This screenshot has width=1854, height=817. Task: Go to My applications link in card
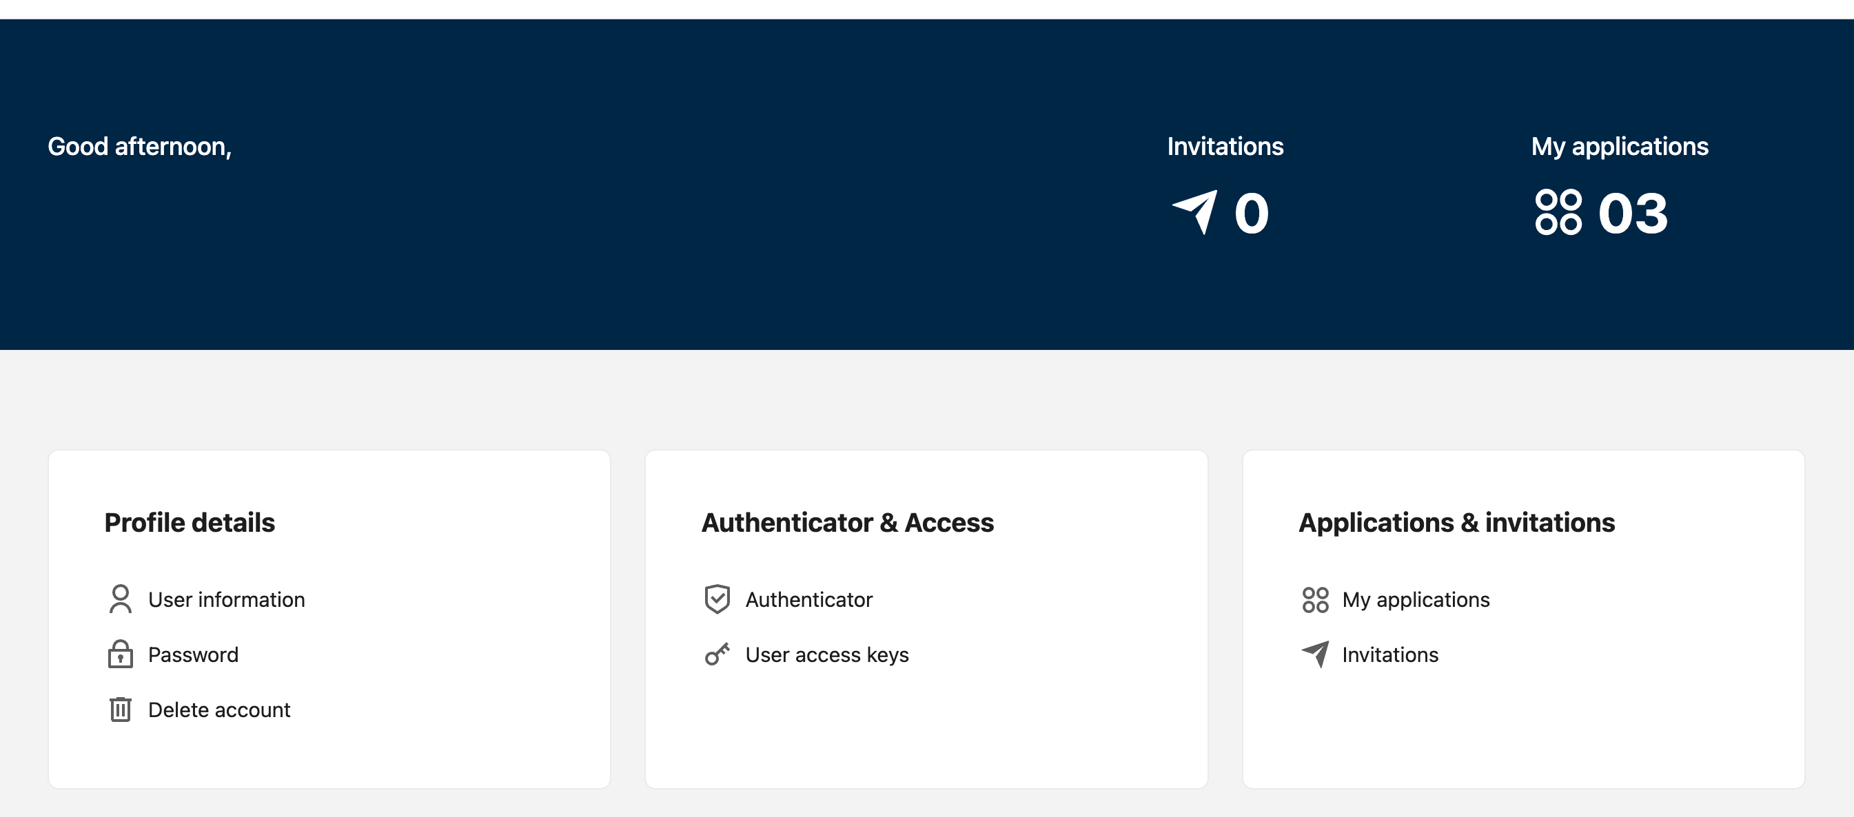click(x=1415, y=600)
